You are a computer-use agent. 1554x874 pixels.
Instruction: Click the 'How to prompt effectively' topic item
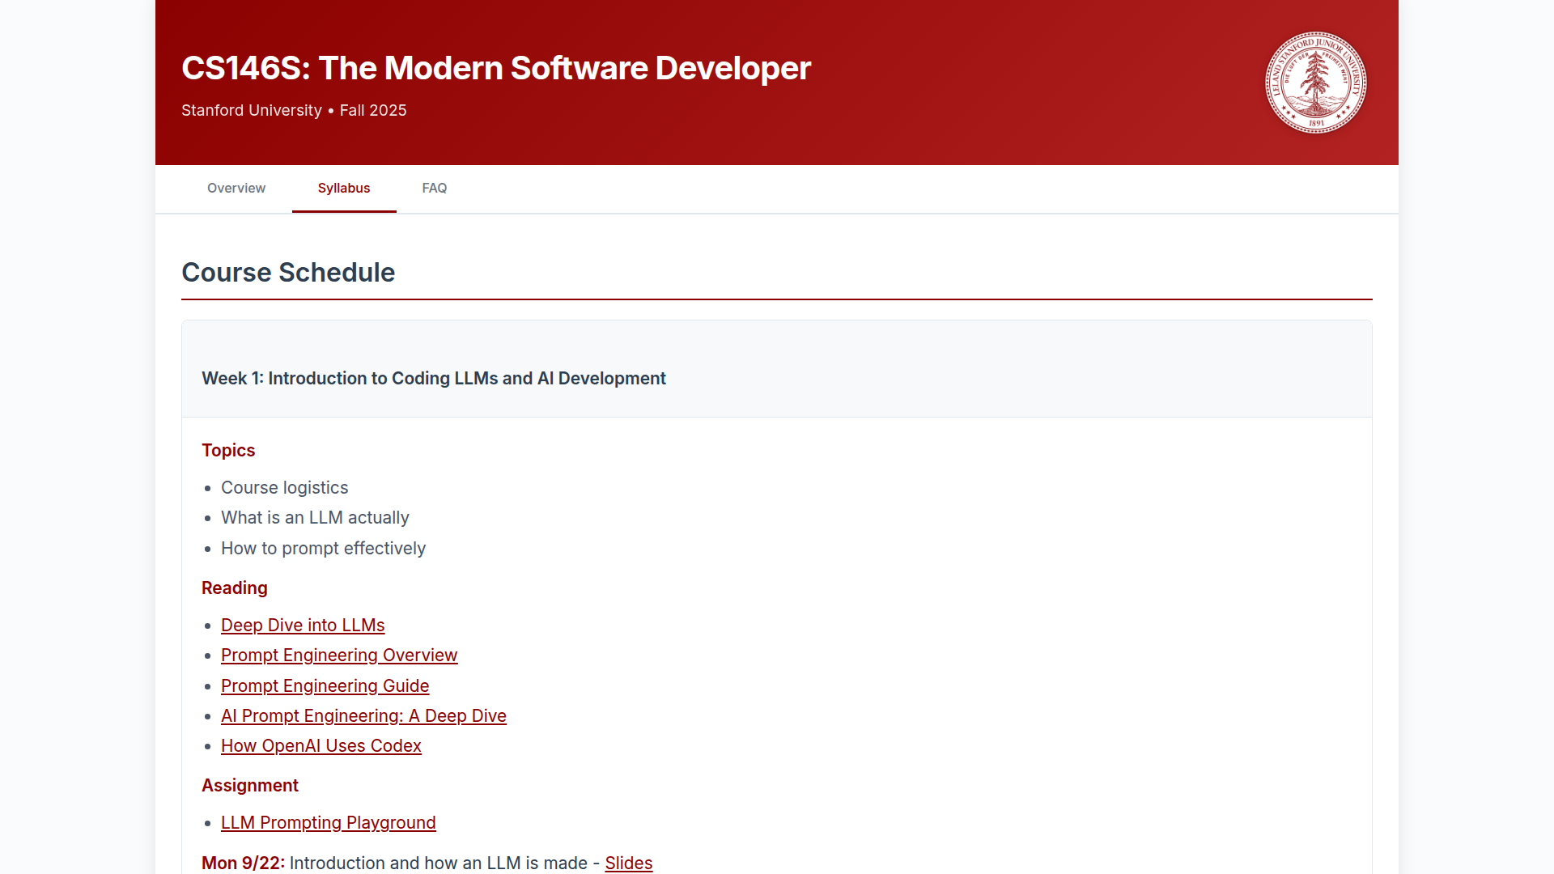323,548
